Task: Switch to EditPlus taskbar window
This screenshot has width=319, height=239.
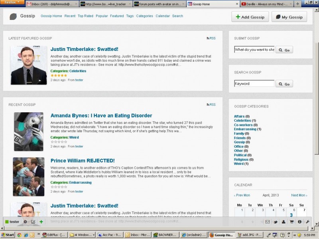Action: (54, 235)
